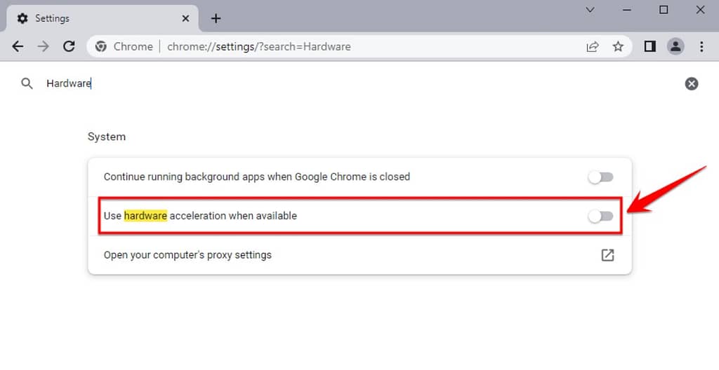Open computer's proxy settings external link icon
The width and height of the screenshot is (719, 370).
point(607,255)
